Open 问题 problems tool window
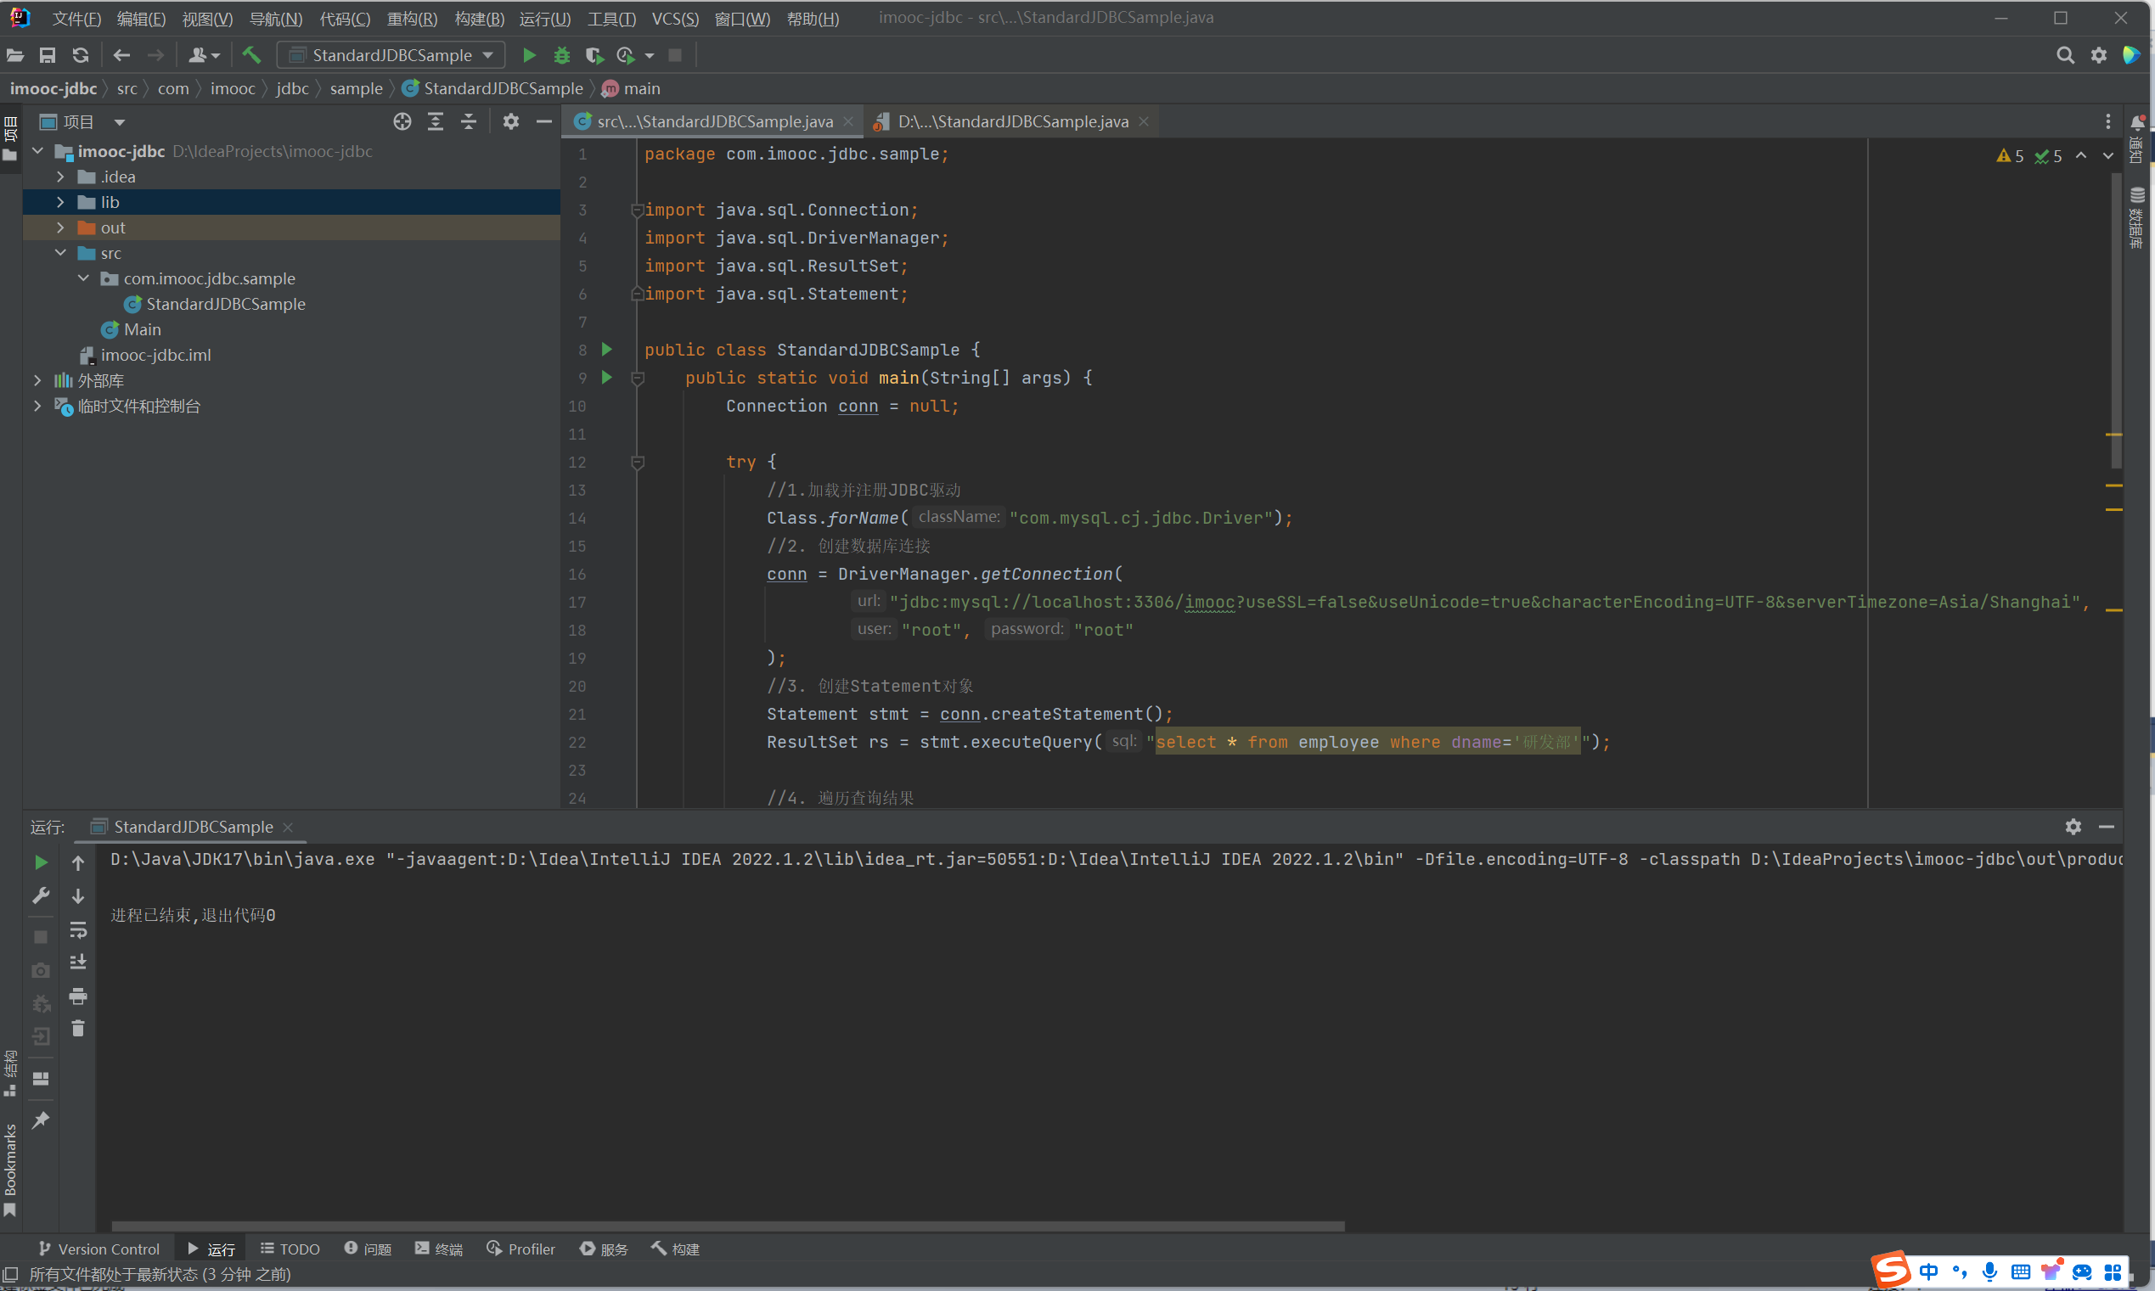Image resolution: width=2155 pixels, height=1291 pixels. 368,1249
